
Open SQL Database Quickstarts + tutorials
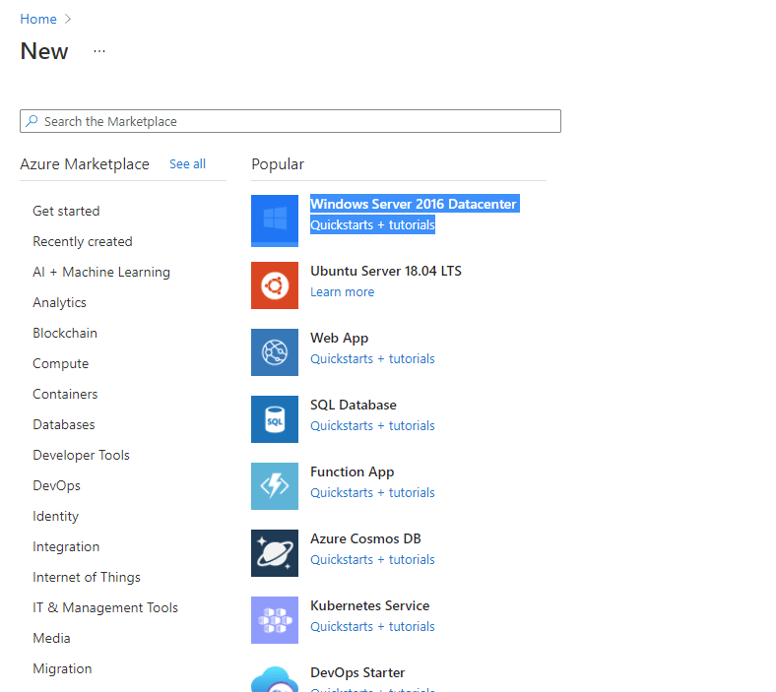(372, 426)
